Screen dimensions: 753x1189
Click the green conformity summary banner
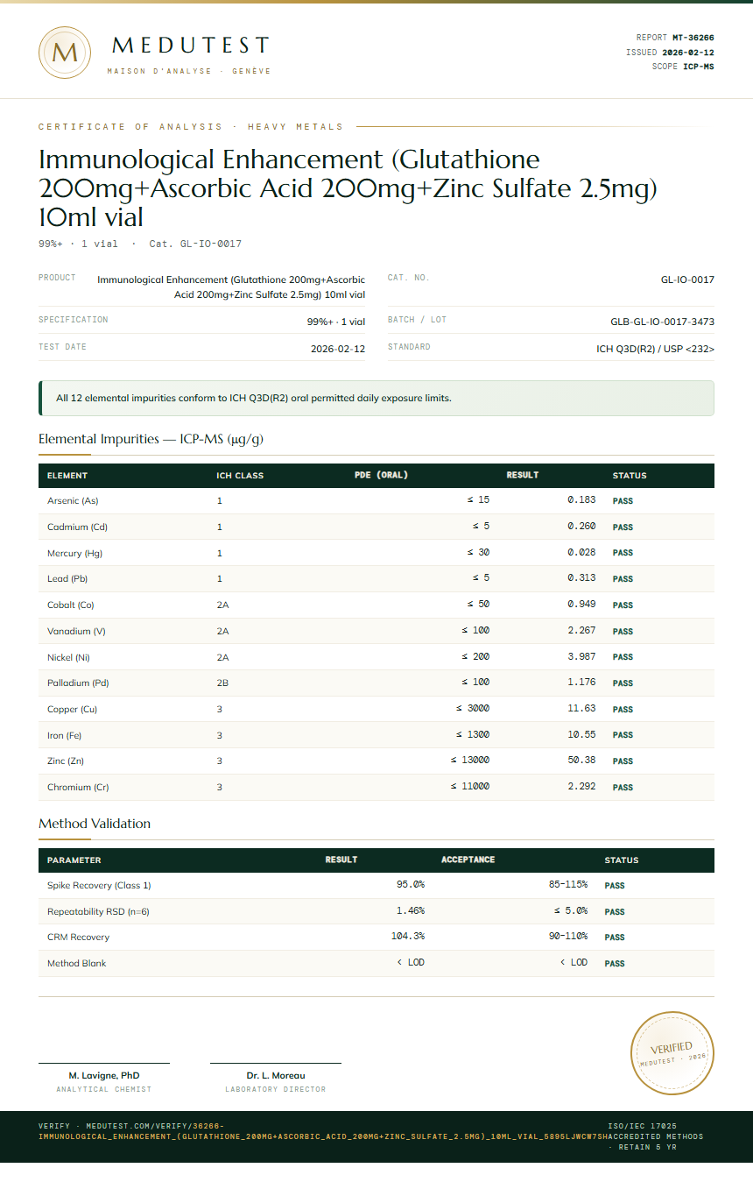click(376, 398)
